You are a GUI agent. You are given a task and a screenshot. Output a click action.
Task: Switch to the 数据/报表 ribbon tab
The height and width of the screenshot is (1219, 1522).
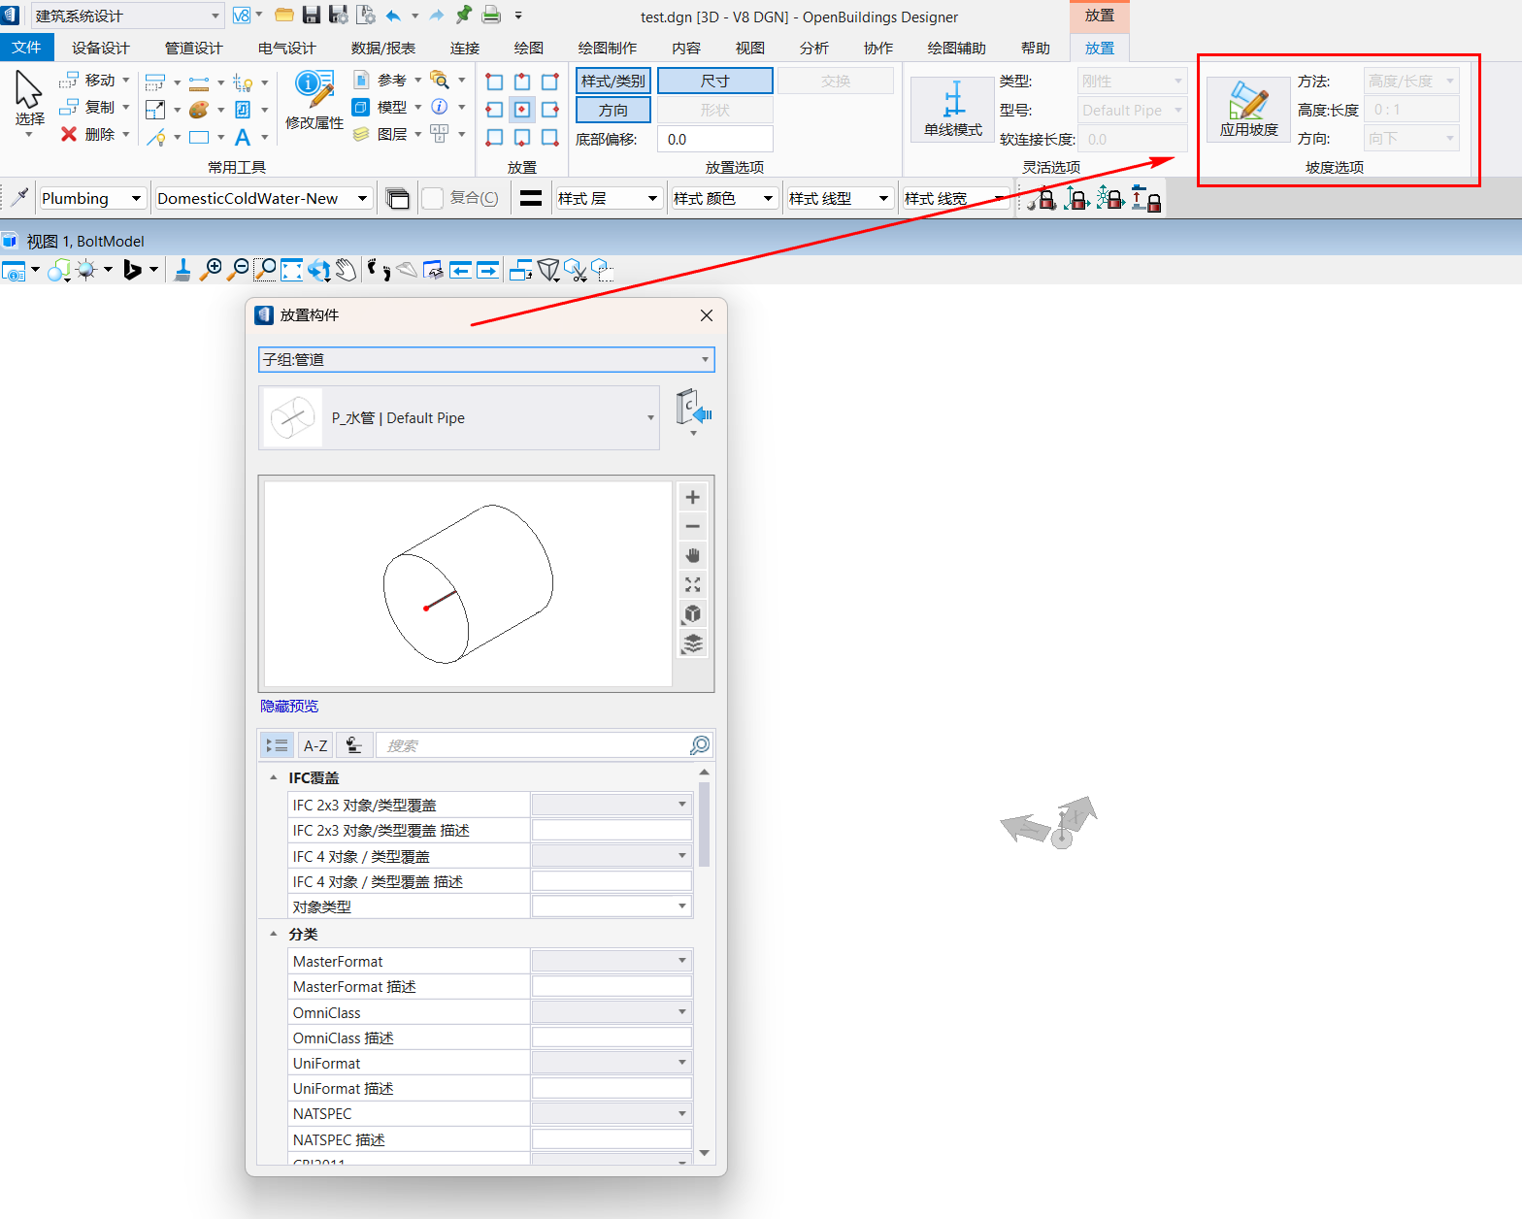(383, 48)
